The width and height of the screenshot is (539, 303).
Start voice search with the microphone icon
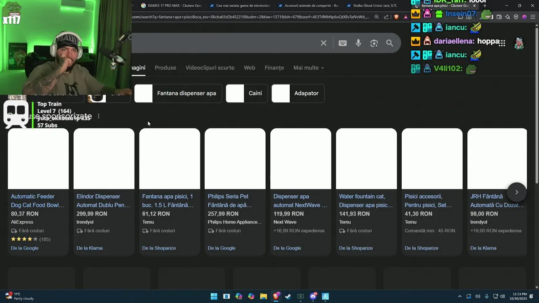click(358, 43)
